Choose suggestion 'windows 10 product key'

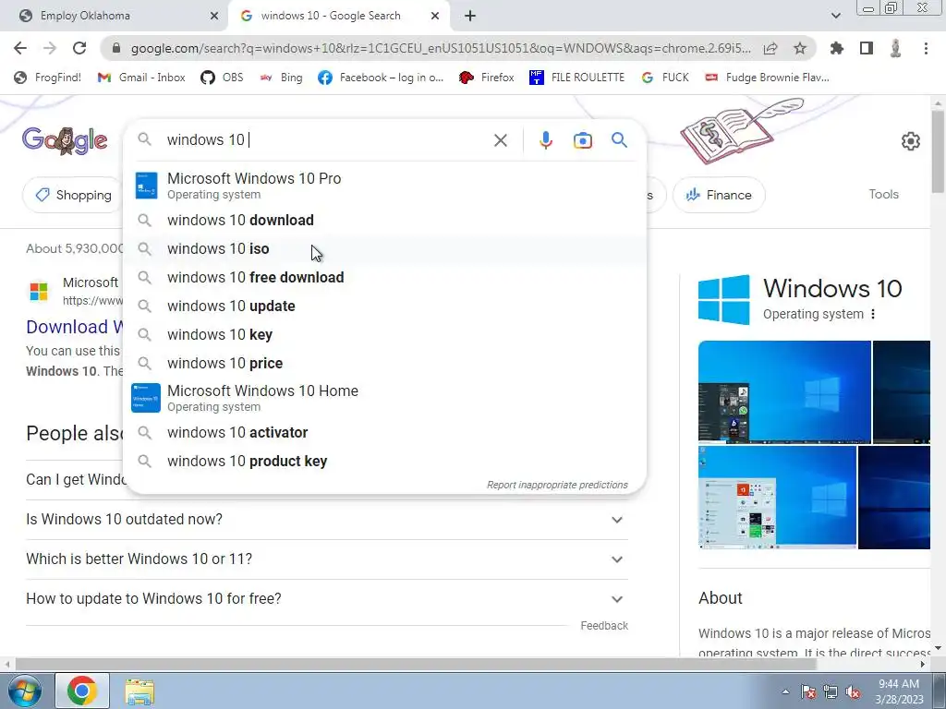coord(384,461)
